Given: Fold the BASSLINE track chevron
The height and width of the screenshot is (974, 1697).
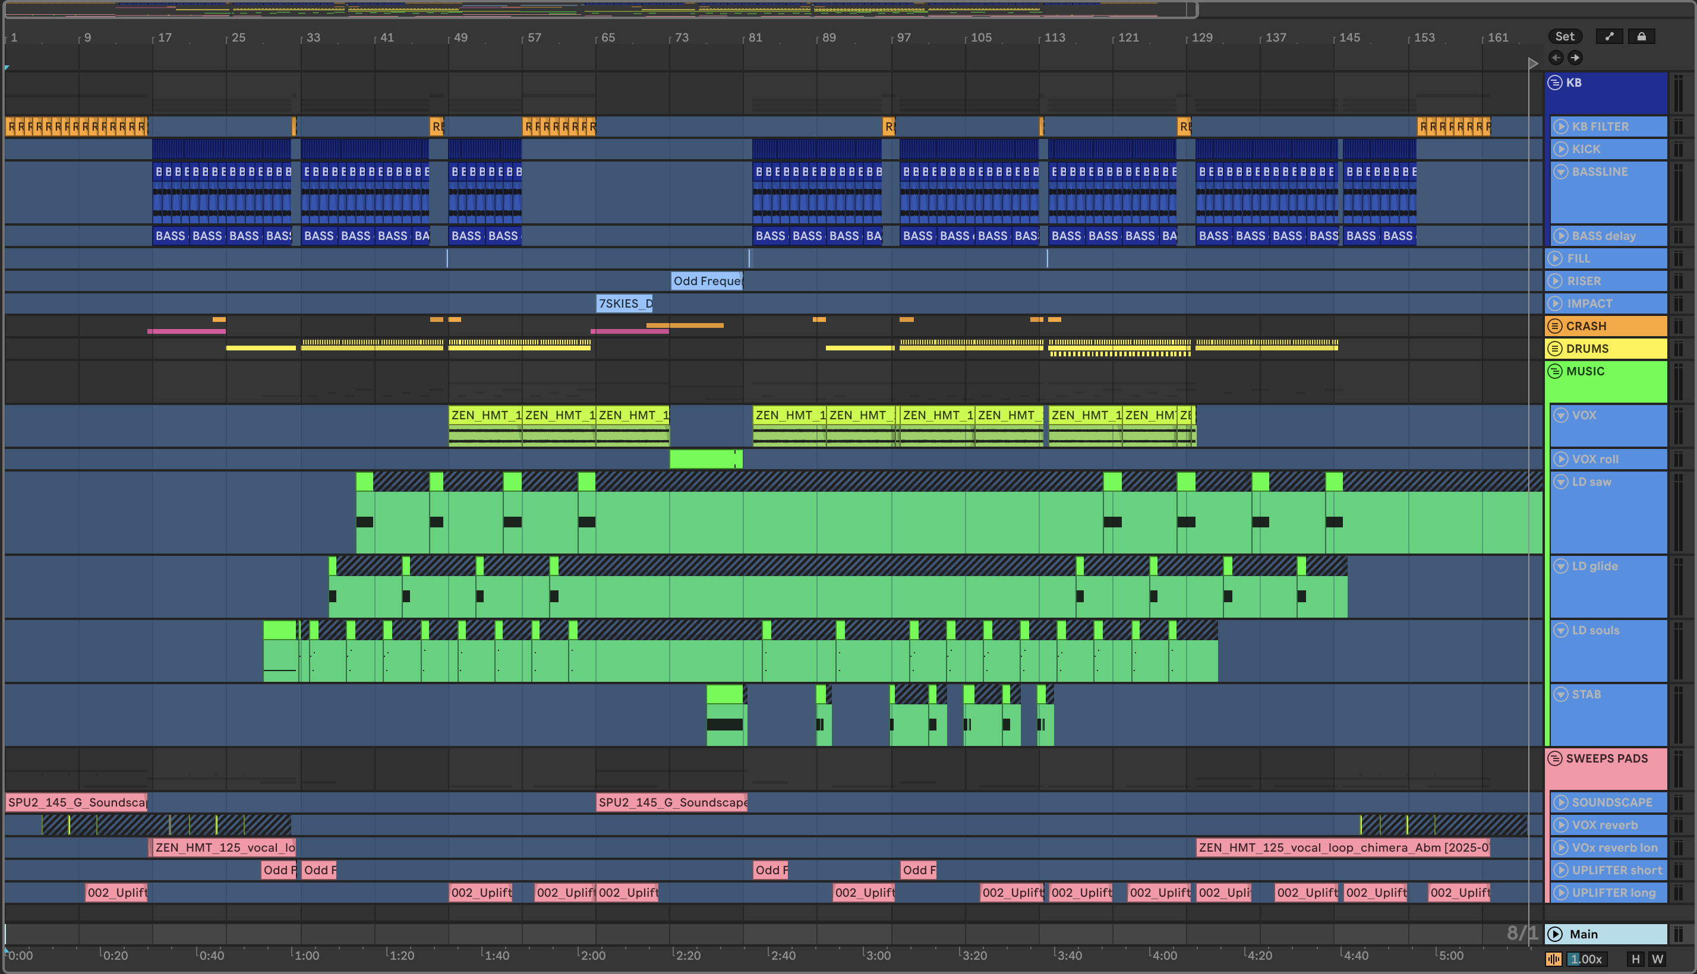Looking at the screenshot, I should 1560,172.
